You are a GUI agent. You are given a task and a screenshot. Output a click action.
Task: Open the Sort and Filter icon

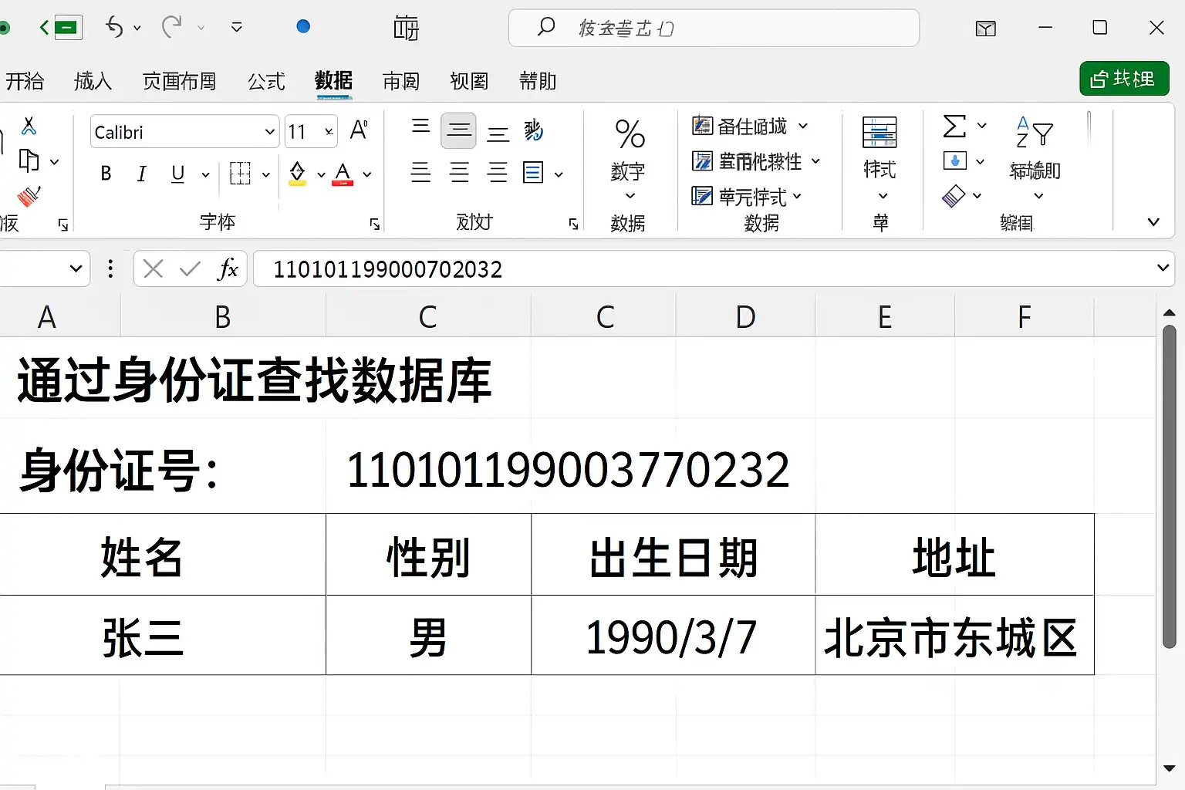[x=1035, y=133]
